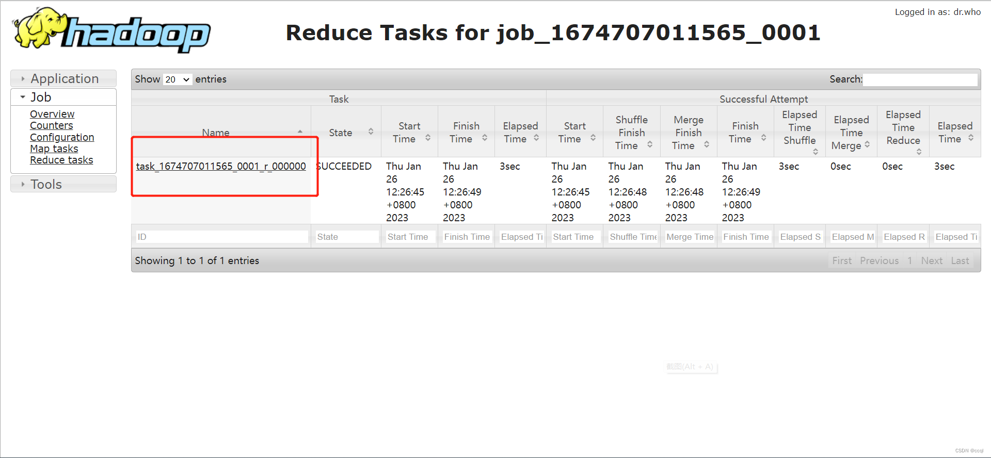Open the Counters link

point(52,125)
